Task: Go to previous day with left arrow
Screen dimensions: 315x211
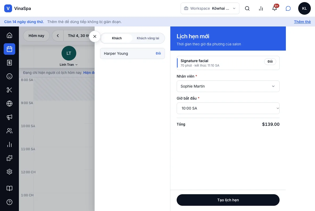Action: [x=58, y=36]
